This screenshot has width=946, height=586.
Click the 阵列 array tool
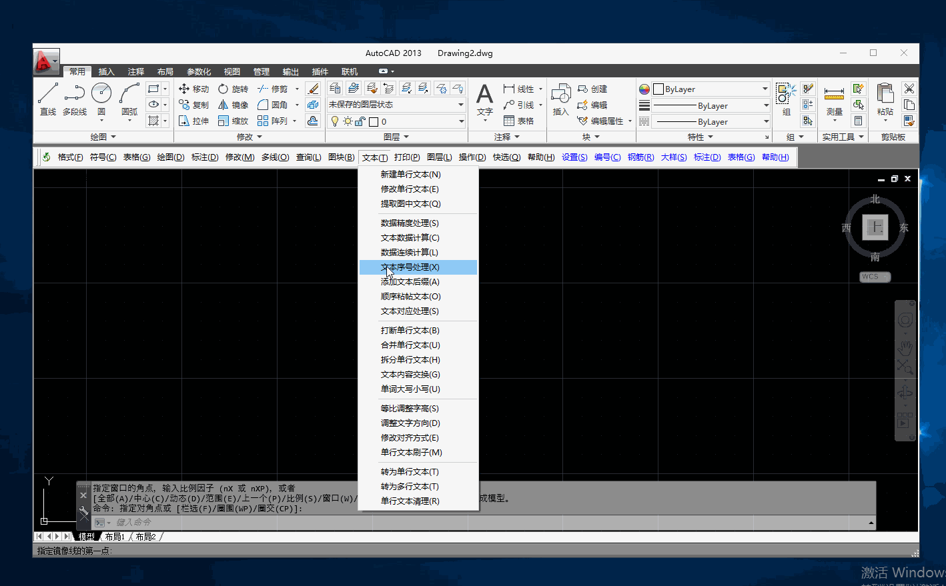pos(273,121)
